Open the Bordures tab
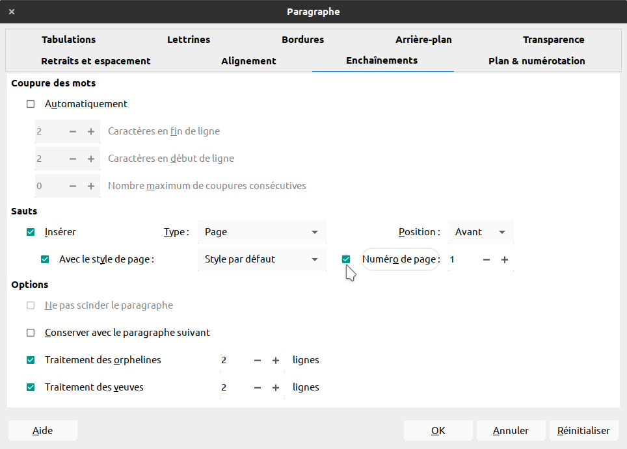The width and height of the screenshot is (627, 449). click(x=302, y=40)
